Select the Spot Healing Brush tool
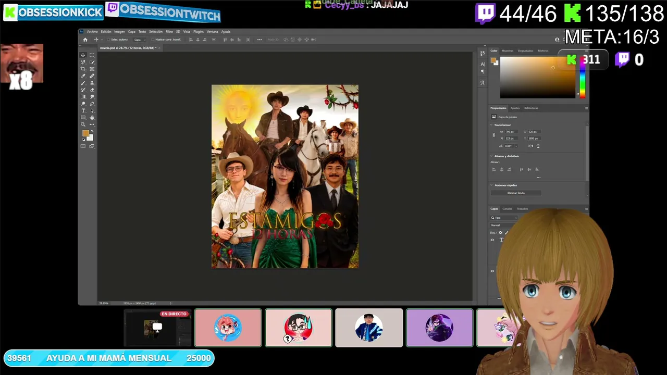Screen dimensions: 667x375 [92, 76]
